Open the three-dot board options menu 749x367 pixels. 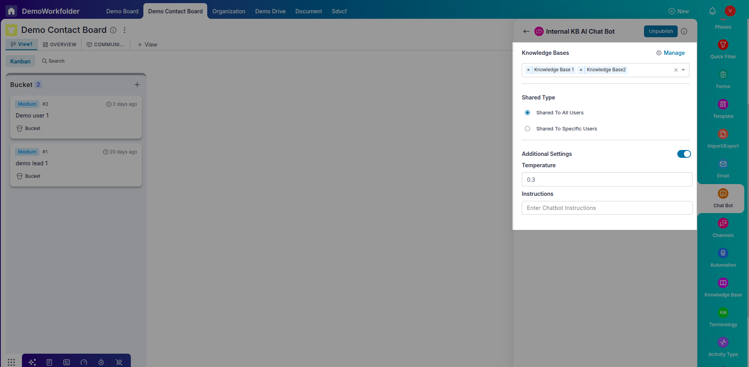(x=125, y=30)
